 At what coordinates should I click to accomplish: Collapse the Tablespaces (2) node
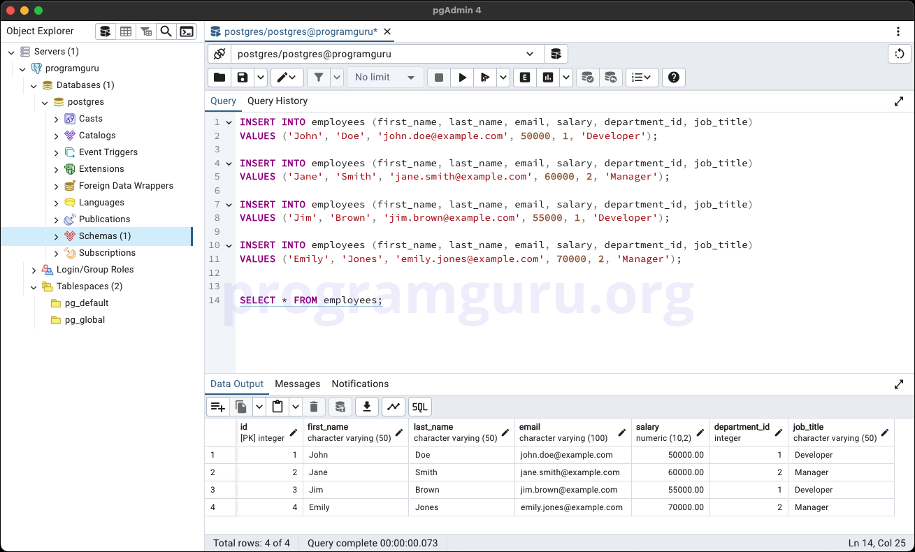pos(34,286)
